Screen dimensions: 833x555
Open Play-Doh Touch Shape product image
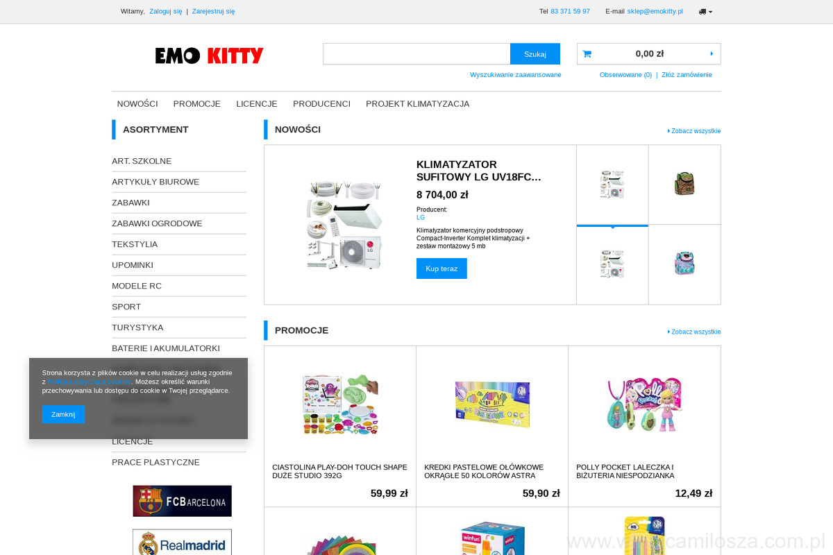[340, 404]
